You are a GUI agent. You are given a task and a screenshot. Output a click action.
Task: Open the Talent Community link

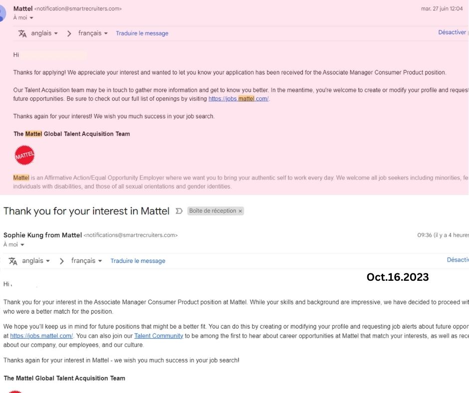click(x=159, y=336)
